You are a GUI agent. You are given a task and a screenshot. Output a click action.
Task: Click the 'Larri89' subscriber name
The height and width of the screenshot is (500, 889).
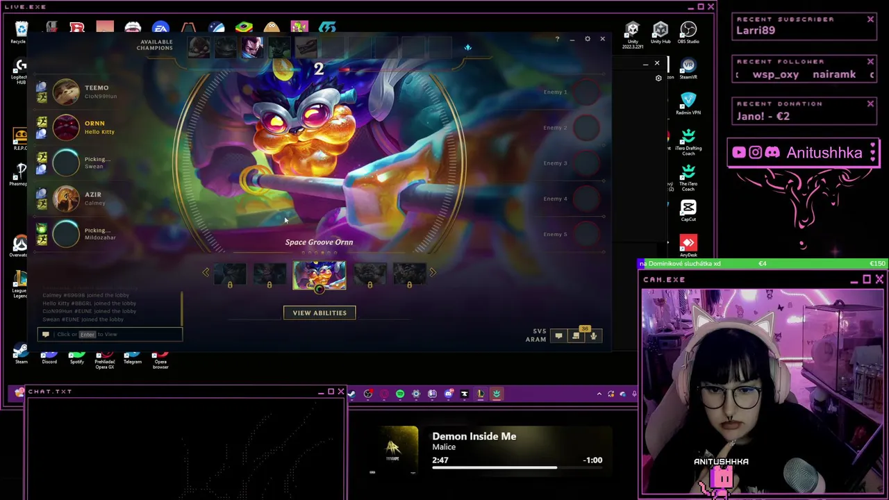click(756, 31)
